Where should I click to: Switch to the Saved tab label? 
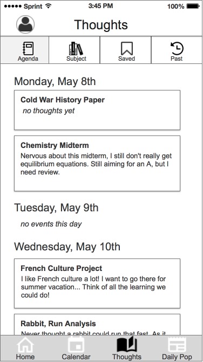pyautogui.click(x=126, y=59)
